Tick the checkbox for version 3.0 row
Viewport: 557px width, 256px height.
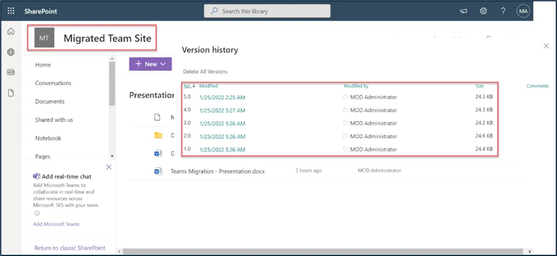[x=346, y=124]
